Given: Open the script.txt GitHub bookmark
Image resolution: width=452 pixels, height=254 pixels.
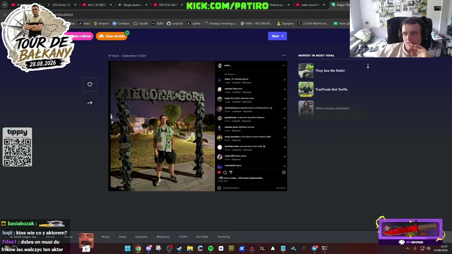Looking at the screenshot, I should (x=175, y=24).
